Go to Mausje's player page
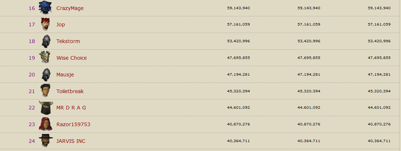 click(x=65, y=75)
